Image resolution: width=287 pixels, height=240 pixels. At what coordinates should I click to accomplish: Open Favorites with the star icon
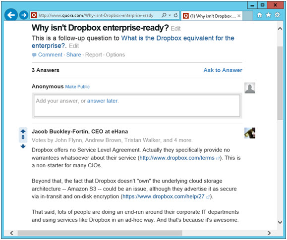click(268, 15)
